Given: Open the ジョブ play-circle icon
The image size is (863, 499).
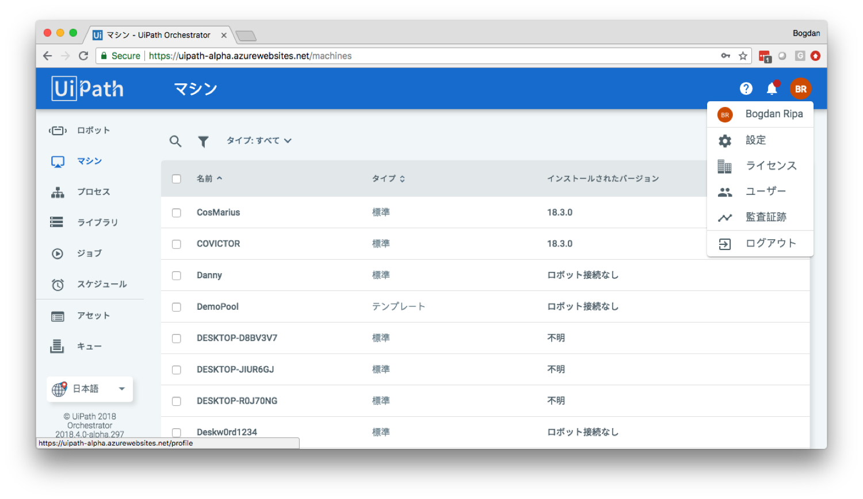Looking at the screenshot, I should [58, 254].
